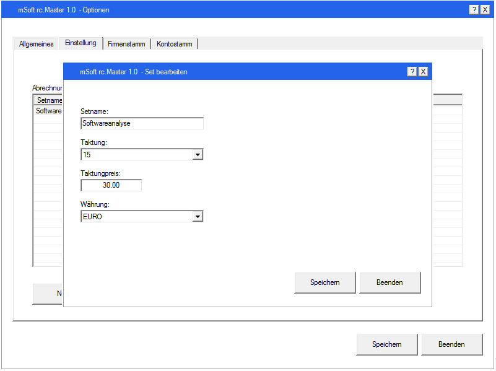Open the Kontostamm tab

174,43
